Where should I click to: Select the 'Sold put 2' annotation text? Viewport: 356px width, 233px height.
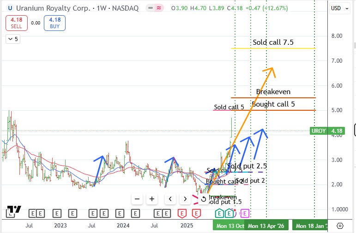pyautogui.click(x=250, y=180)
